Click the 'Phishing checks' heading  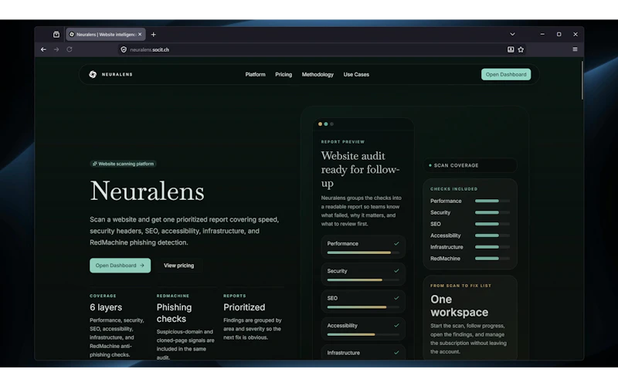175,313
